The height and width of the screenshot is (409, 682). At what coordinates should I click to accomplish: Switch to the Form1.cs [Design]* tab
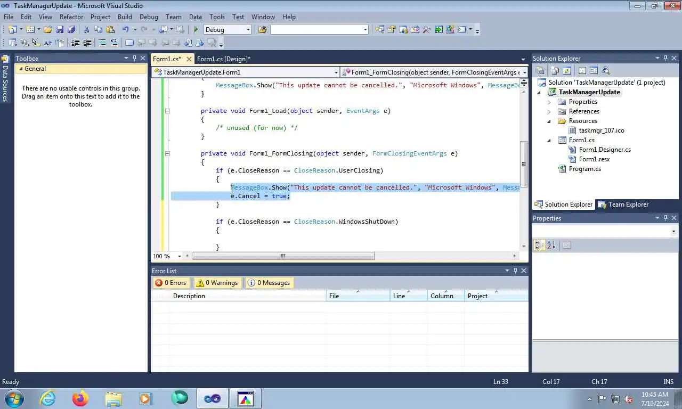223,59
